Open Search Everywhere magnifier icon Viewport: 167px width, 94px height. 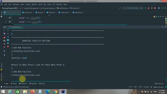tap(165, 8)
